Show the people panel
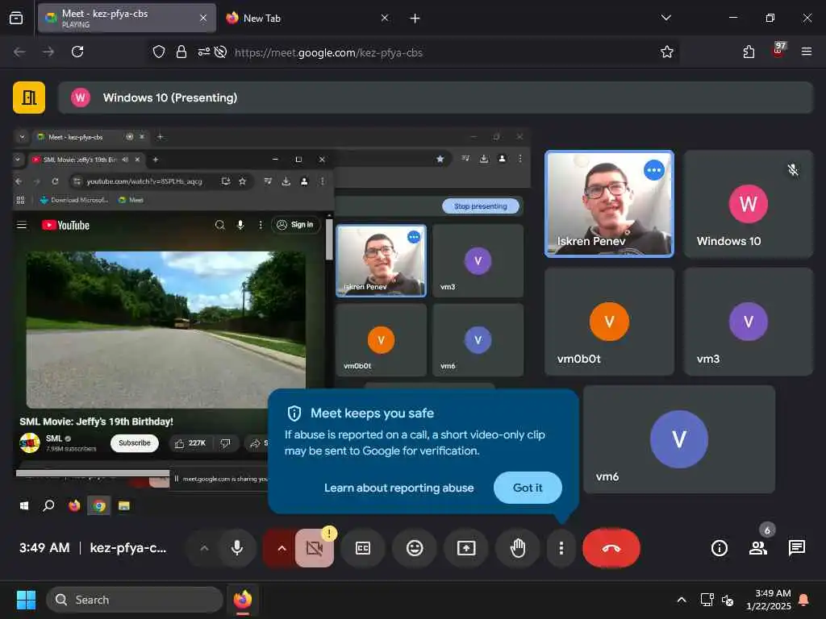The width and height of the screenshot is (826, 619). [x=758, y=548]
